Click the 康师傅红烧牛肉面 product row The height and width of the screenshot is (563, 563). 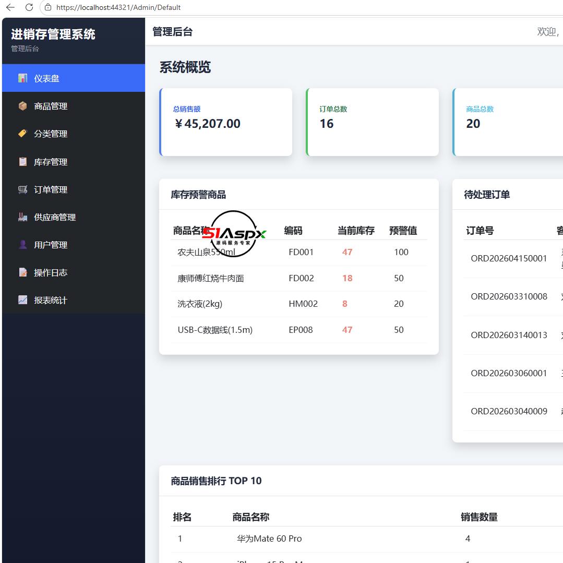(299, 278)
